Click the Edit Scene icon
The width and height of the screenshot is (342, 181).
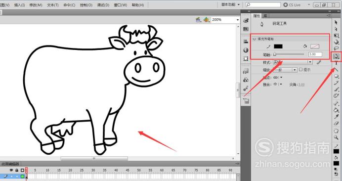199,20
